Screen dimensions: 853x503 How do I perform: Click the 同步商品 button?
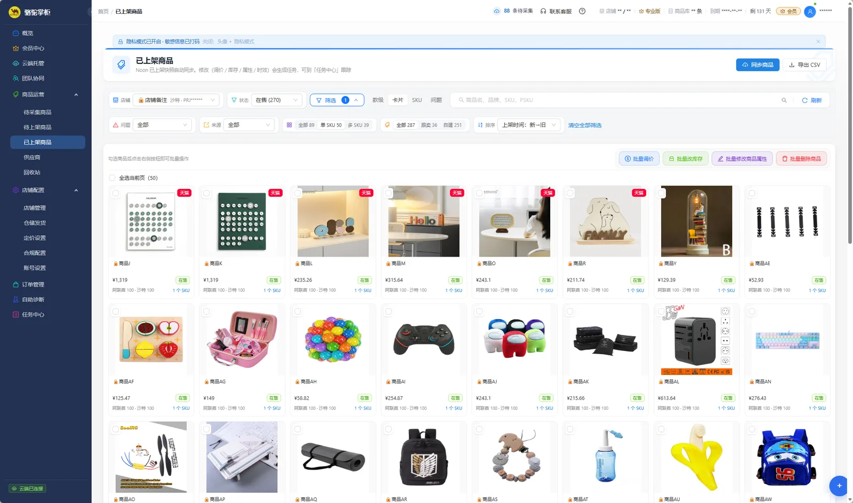pos(758,65)
